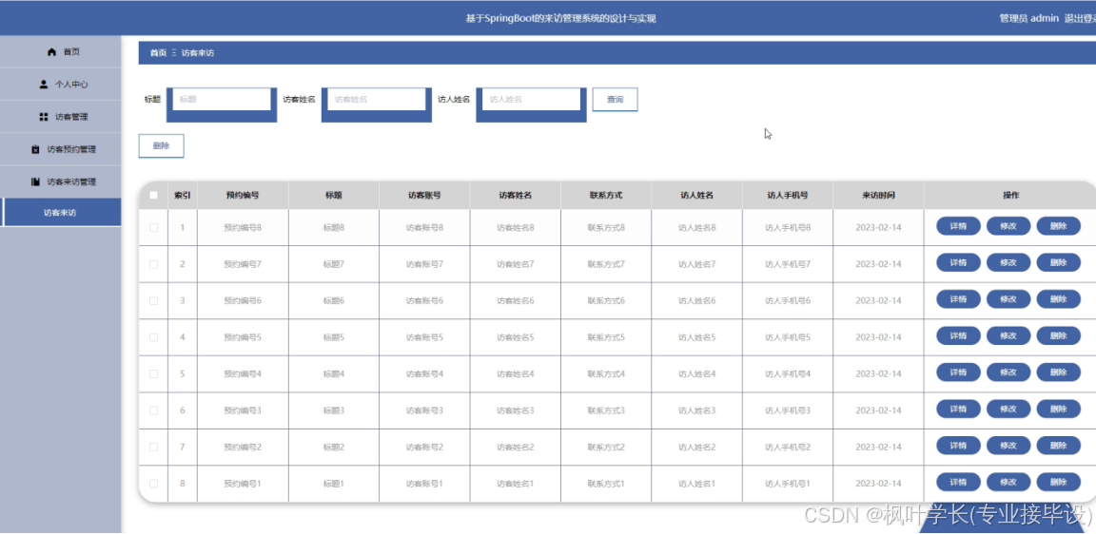Check the row checkbox for 预约编号1
1096x534 pixels.
154,483
